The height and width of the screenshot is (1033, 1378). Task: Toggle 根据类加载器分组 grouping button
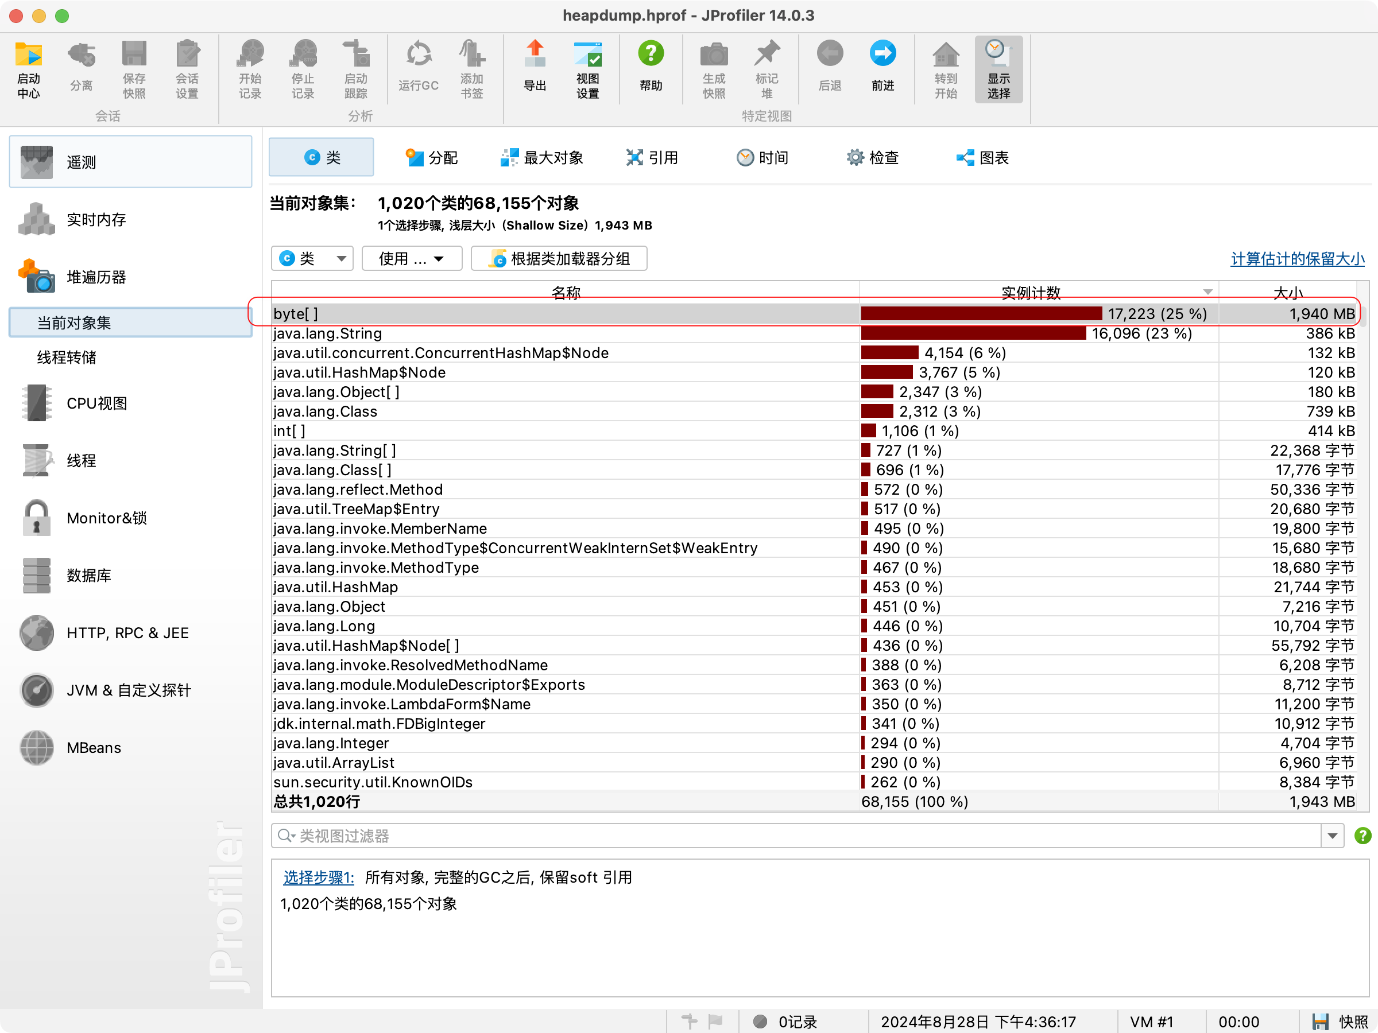(x=559, y=258)
